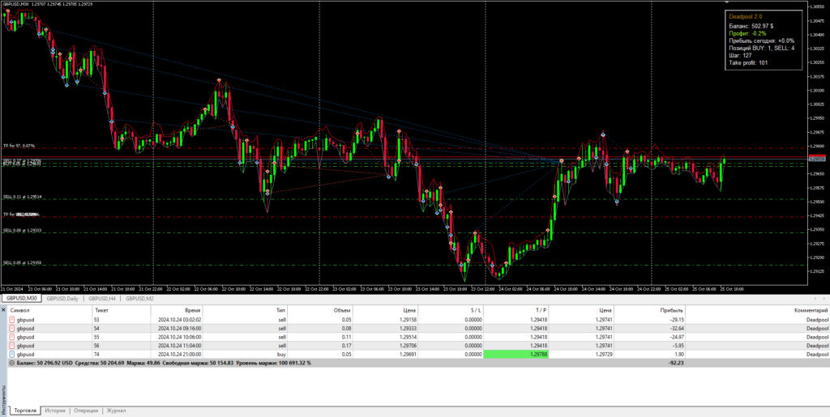The height and width of the screenshot is (417, 830).
Task: Close the terminal panel with the X icon
Action: [3, 309]
